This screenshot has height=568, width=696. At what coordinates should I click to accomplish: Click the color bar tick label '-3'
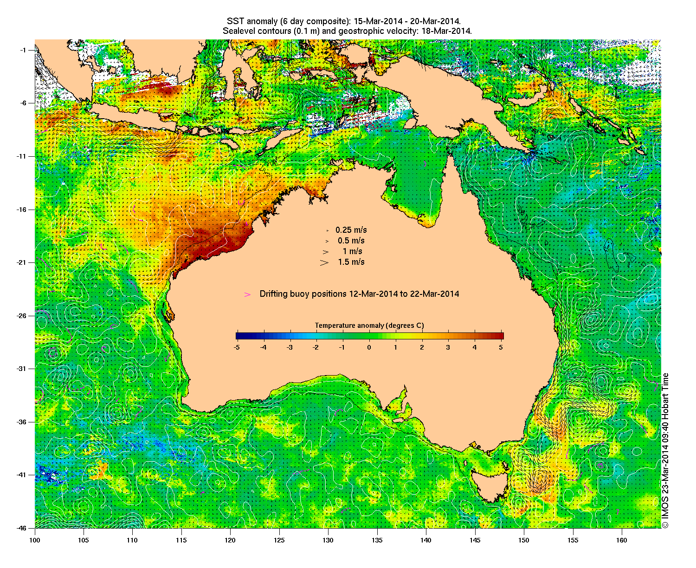[x=290, y=347]
